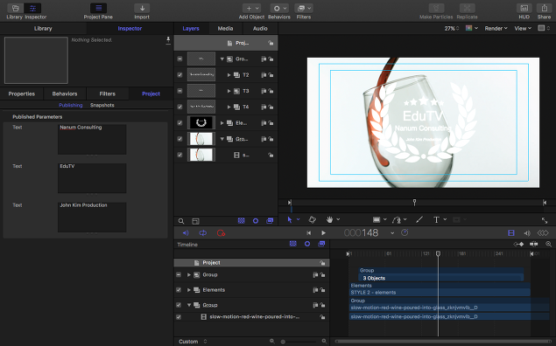Viewport: 556px width, 346px height.
Task: Select the 3D transform tool
Action: click(x=312, y=219)
